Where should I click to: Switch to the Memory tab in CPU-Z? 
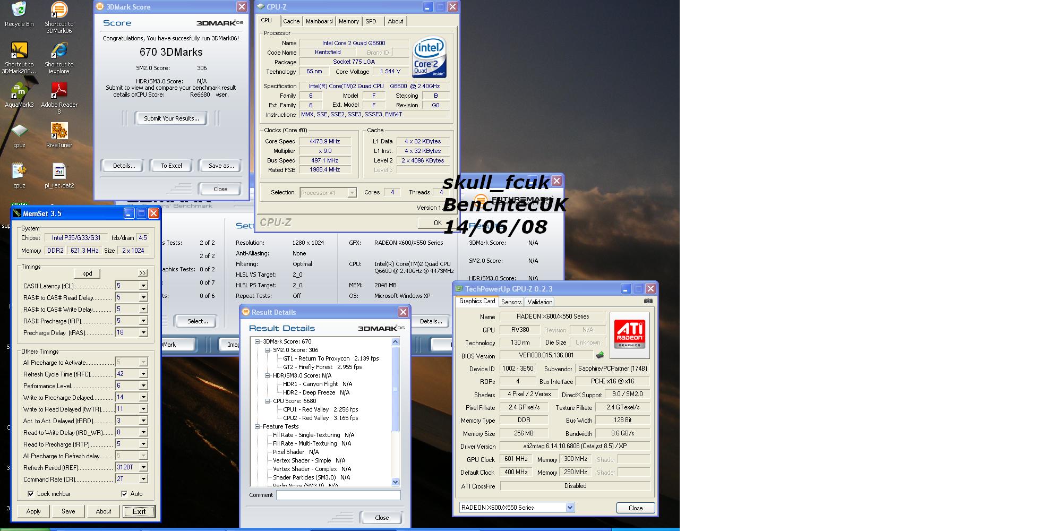pos(349,21)
